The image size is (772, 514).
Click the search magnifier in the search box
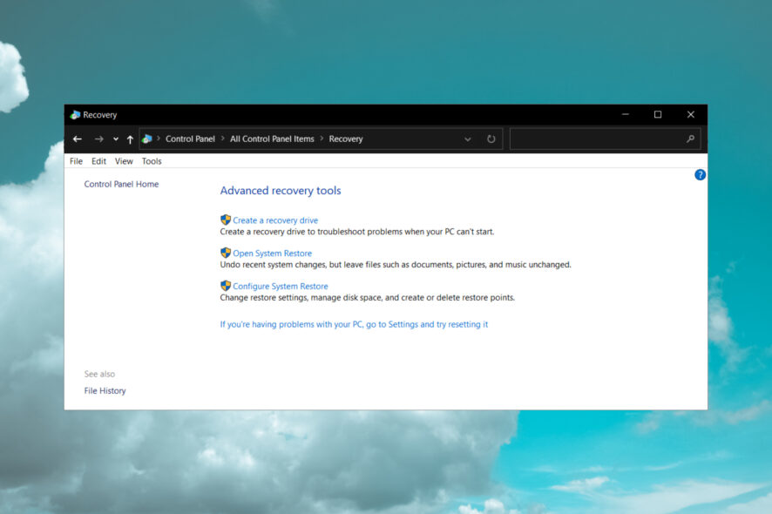coord(689,139)
